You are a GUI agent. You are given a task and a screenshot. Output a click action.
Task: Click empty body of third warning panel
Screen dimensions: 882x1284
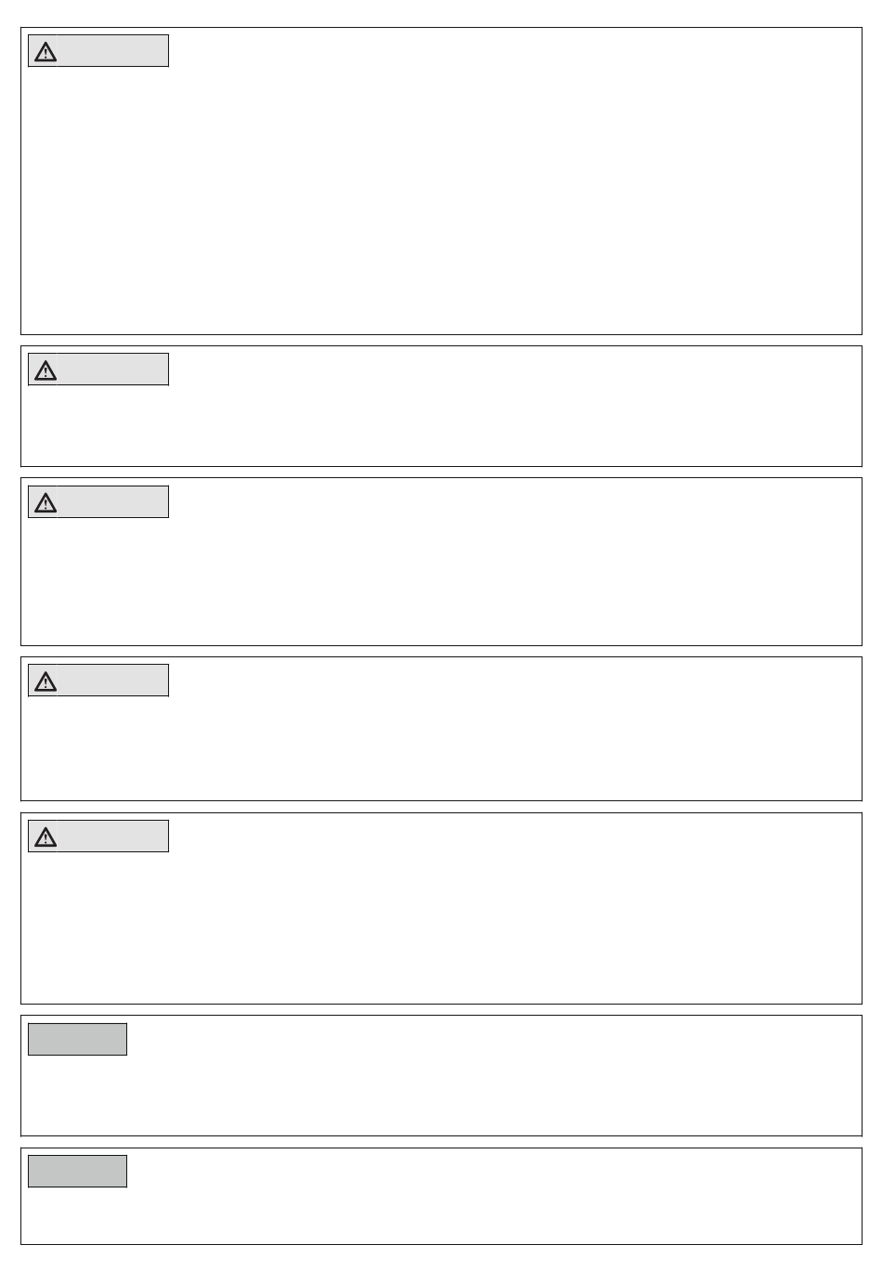pos(441,576)
